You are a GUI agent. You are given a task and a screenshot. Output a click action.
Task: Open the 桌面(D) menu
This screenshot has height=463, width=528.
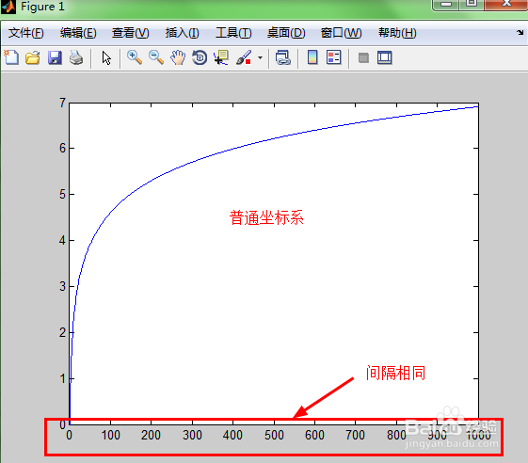coord(286,33)
